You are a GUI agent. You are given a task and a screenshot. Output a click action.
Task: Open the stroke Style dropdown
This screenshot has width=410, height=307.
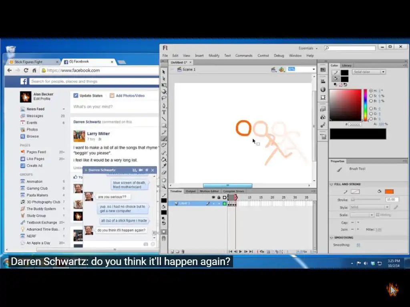click(x=370, y=207)
